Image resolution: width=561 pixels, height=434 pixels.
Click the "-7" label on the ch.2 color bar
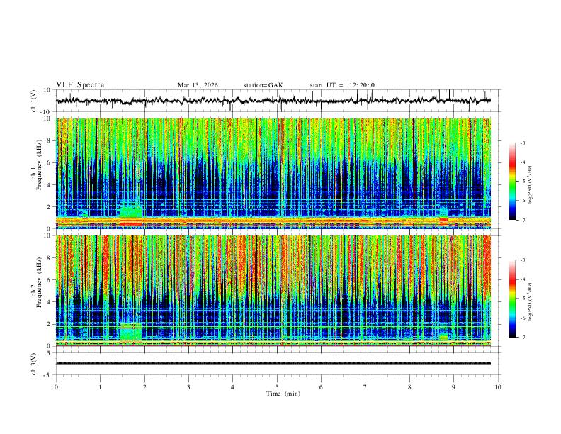click(522, 337)
